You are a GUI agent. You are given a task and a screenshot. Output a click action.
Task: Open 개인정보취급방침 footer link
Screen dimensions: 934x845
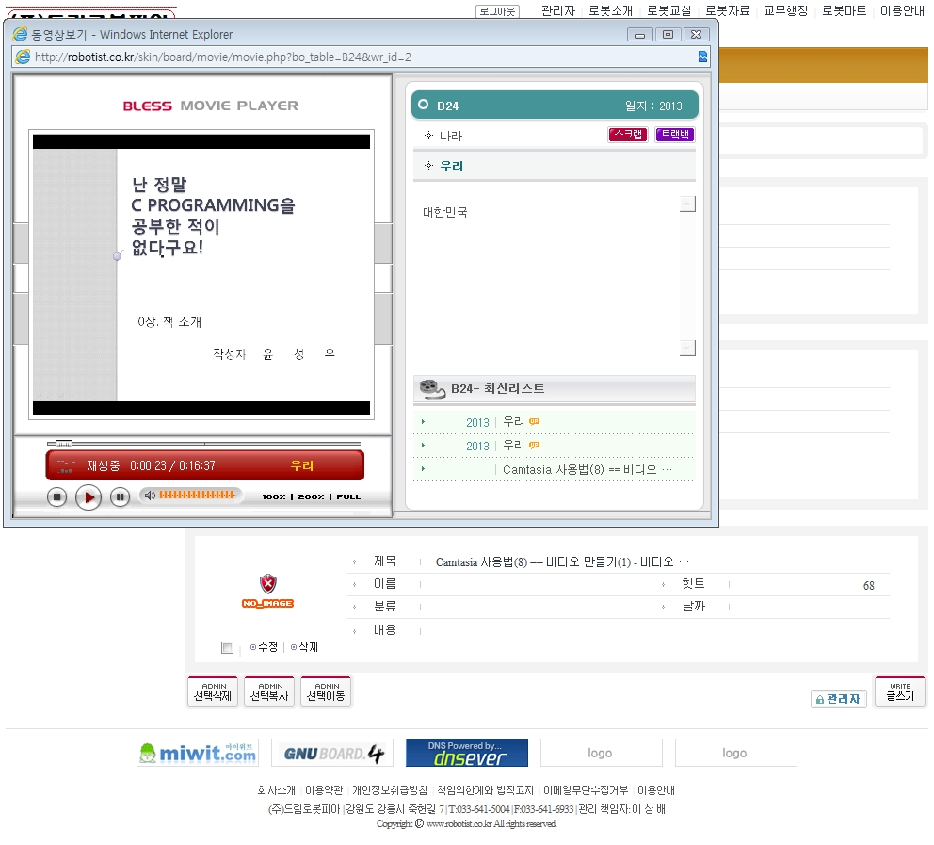(x=390, y=790)
